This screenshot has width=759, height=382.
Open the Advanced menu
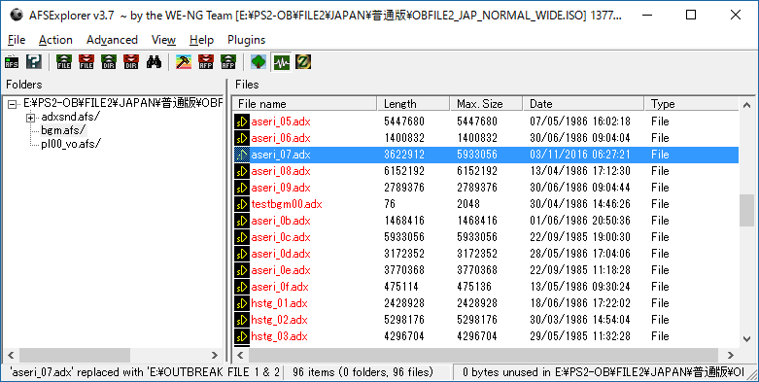(112, 40)
